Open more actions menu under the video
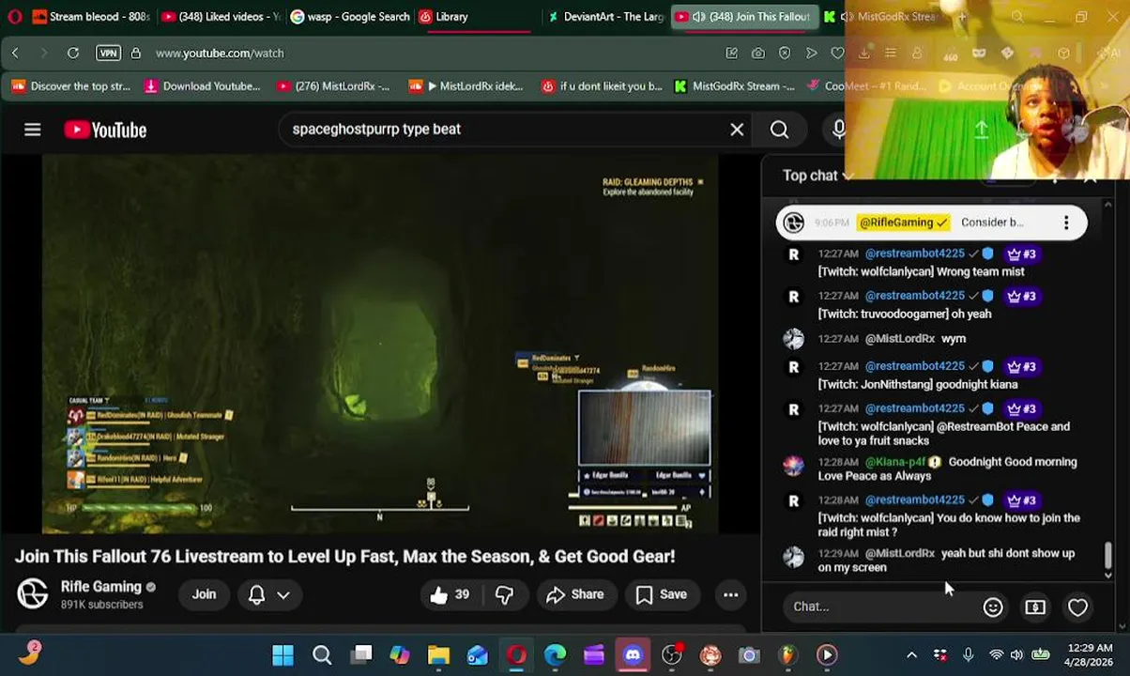The width and height of the screenshot is (1130, 676). coord(730,594)
